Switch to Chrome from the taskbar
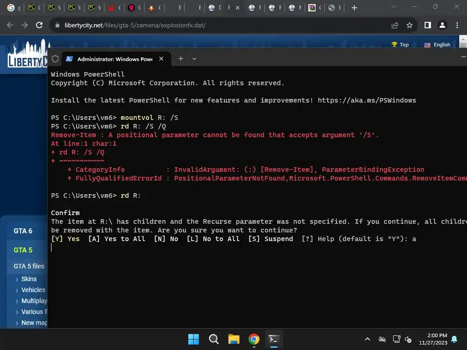The height and width of the screenshot is (350, 467). point(254,339)
